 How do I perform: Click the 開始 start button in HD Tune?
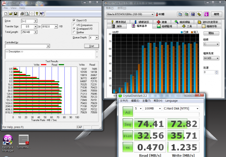coord(211,33)
